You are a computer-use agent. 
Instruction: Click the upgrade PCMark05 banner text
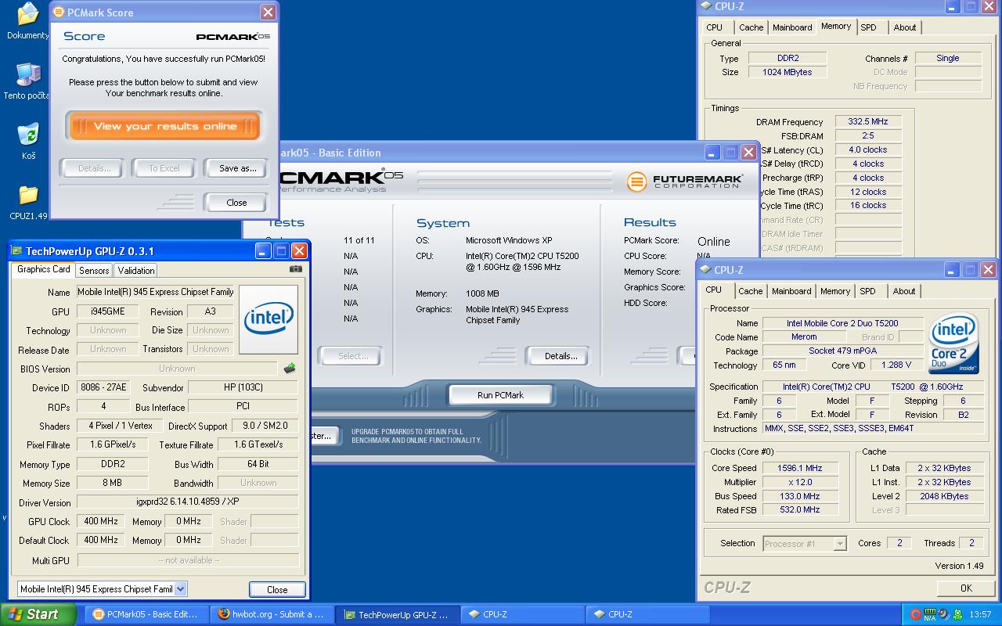[416, 436]
